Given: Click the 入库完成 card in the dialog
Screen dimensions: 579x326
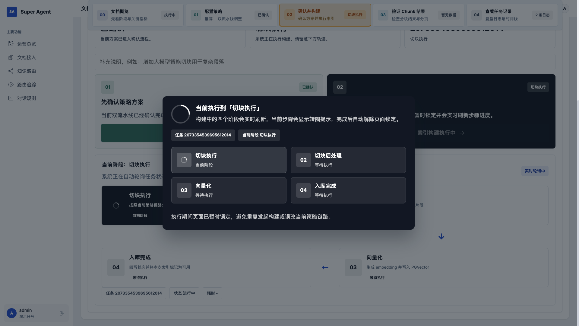Looking at the screenshot, I should tap(348, 190).
